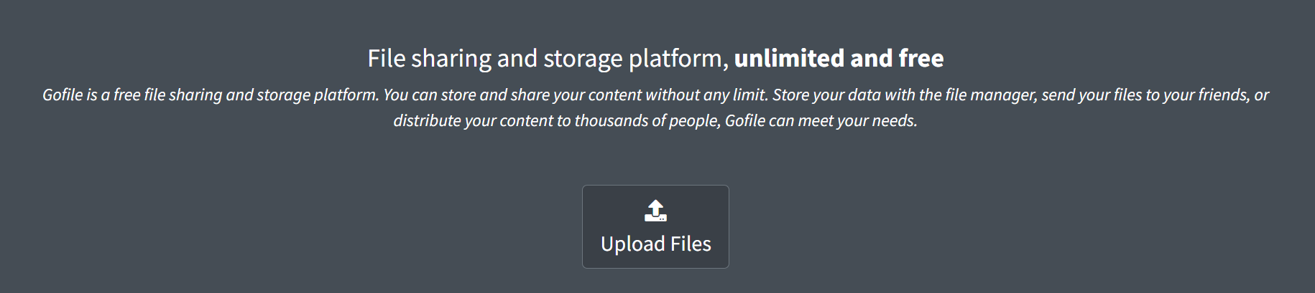Click "File sharing and storage platform" heading
This screenshot has height=293, width=1315.
(x=548, y=58)
